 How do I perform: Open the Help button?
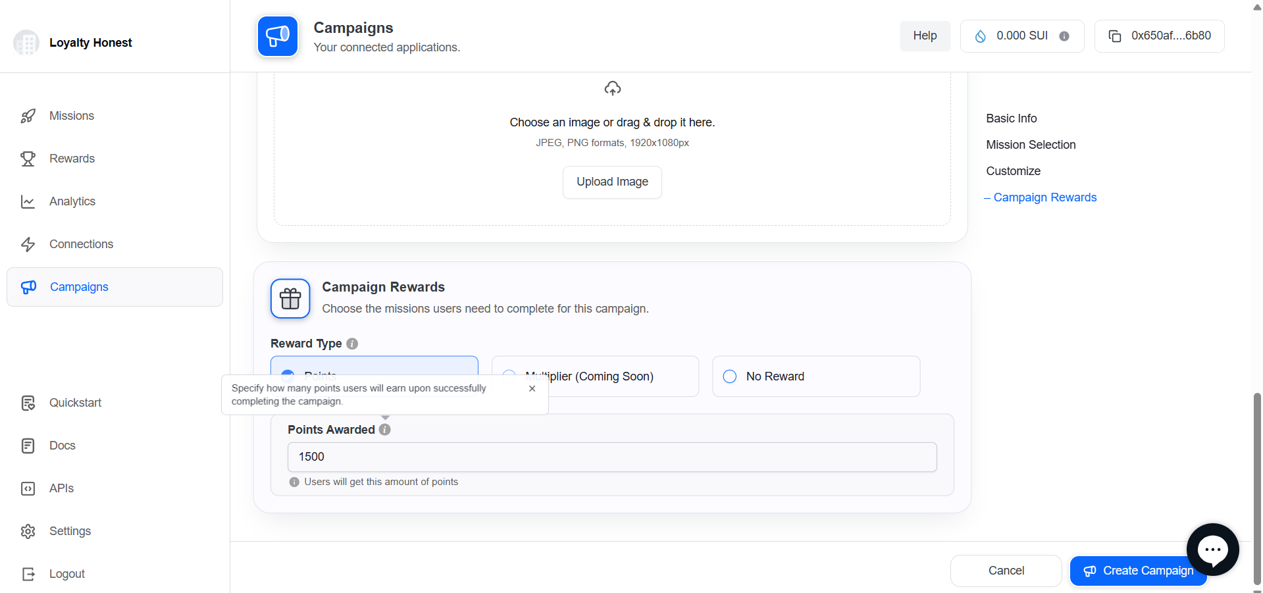point(925,36)
